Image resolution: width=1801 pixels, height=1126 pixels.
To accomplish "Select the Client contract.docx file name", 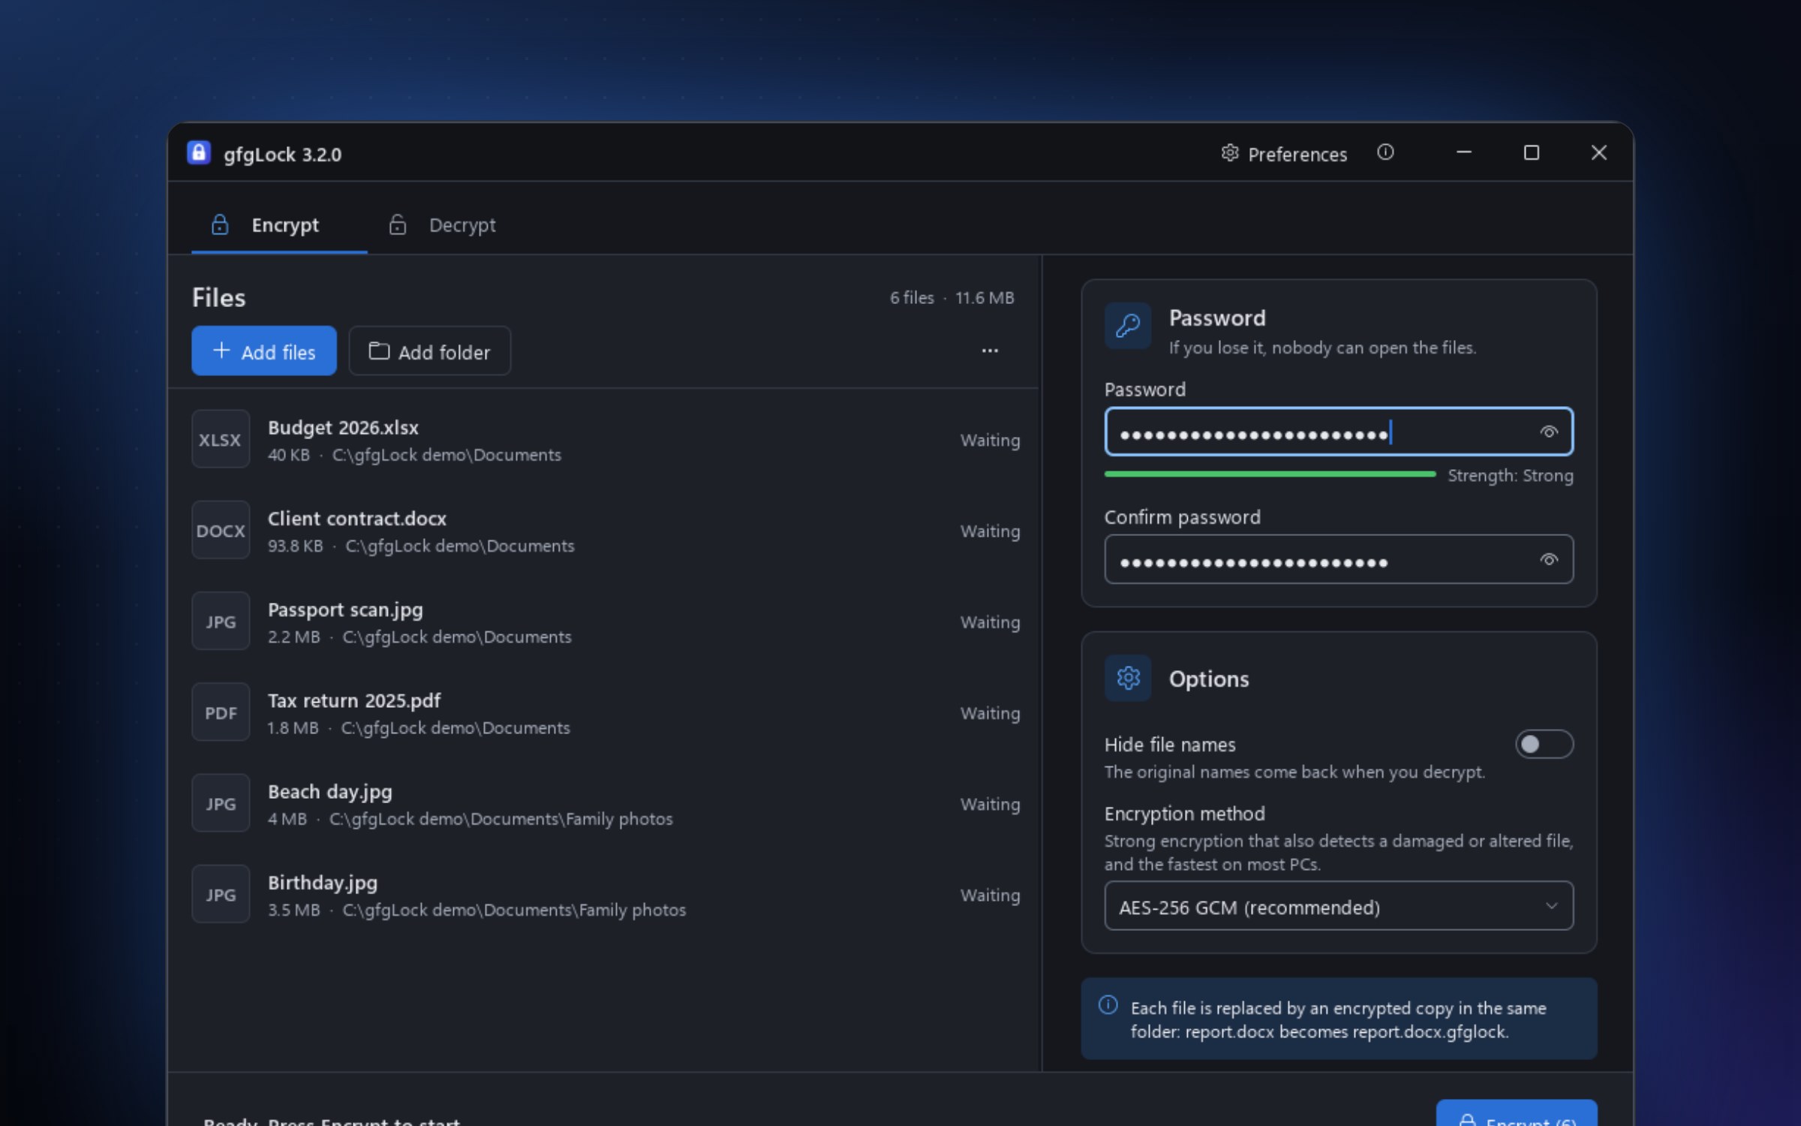I will coord(357,519).
